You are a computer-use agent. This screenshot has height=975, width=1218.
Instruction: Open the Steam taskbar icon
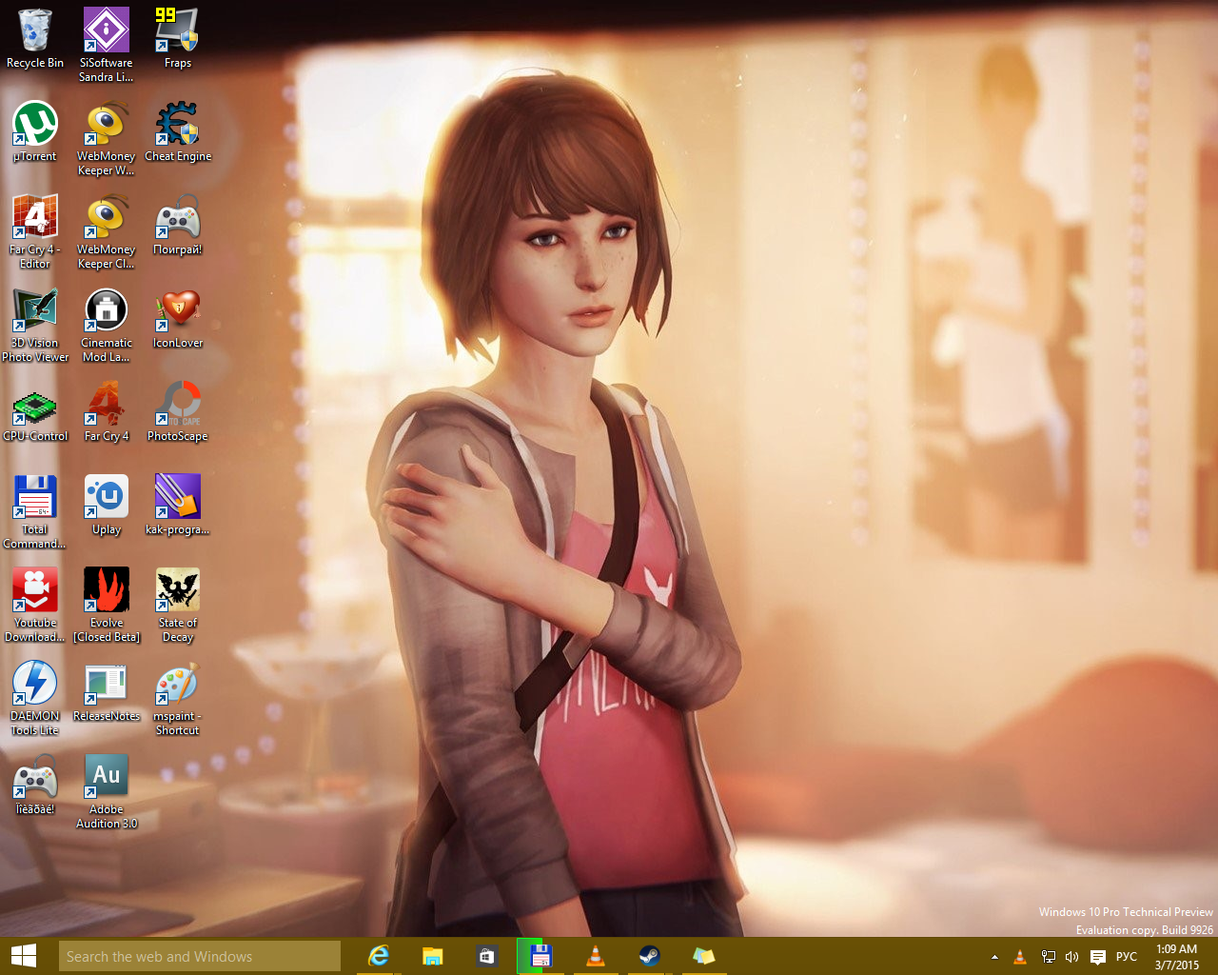pos(650,956)
